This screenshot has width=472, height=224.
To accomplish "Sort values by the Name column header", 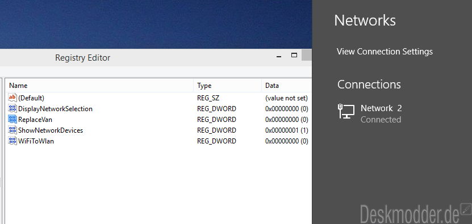I will [x=99, y=86].
